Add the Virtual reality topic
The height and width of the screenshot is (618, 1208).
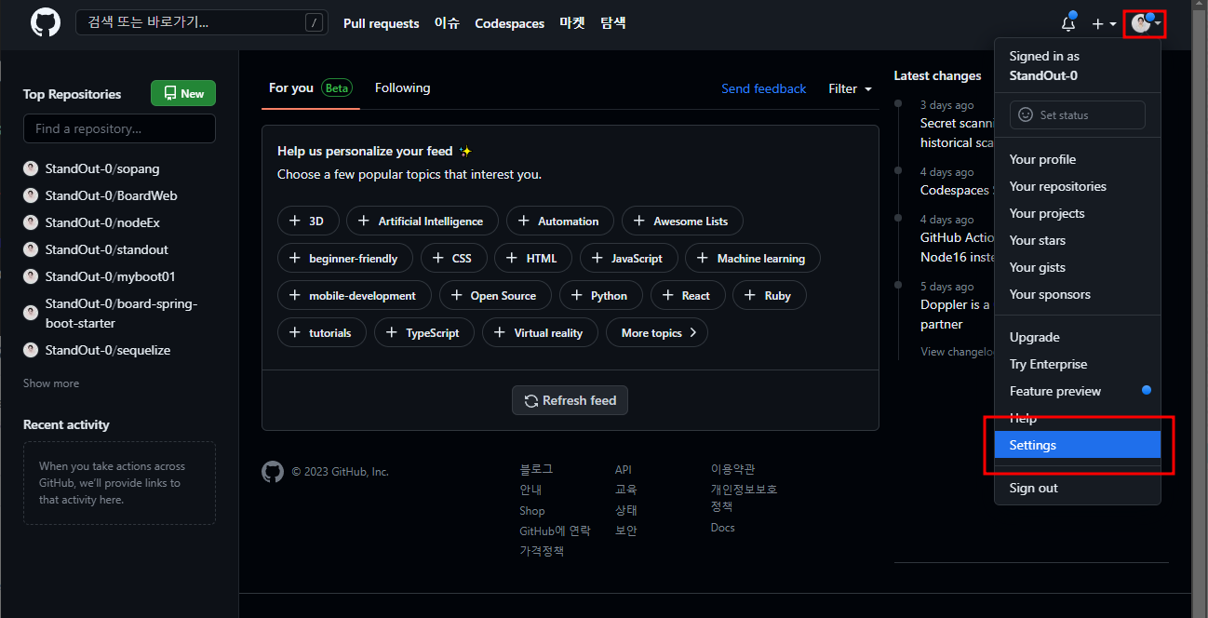tap(541, 332)
